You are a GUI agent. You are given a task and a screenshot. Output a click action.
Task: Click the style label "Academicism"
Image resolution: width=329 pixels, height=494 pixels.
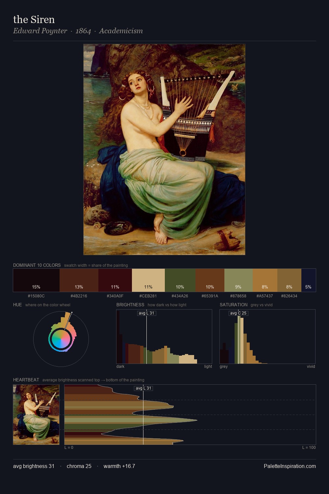coord(121,31)
